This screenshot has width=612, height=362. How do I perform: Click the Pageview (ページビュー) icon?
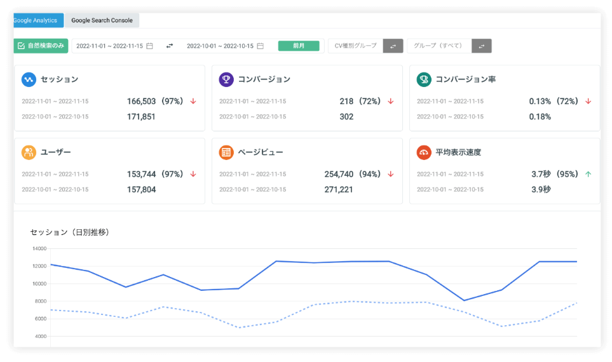click(x=226, y=152)
